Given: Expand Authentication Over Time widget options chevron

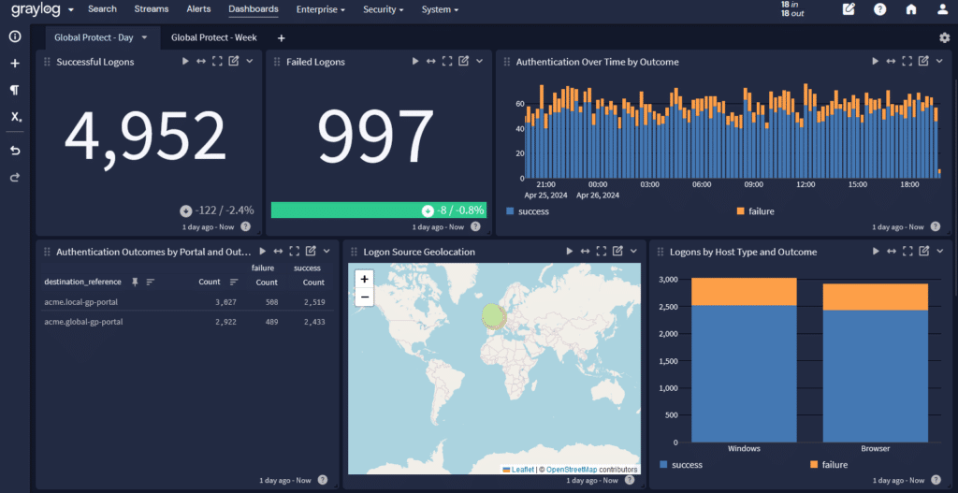Looking at the screenshot, I should tap(940, 62).
